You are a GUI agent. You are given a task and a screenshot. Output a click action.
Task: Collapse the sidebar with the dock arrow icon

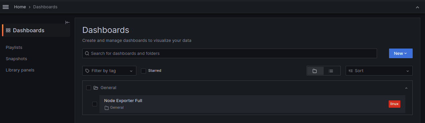[67, 22]
